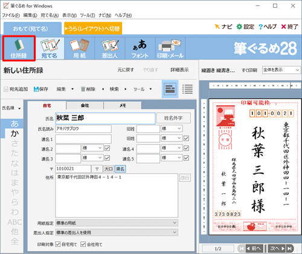
Task: Switch to うら(レイアウト)へ切替 tab
Action: point(93,28)
